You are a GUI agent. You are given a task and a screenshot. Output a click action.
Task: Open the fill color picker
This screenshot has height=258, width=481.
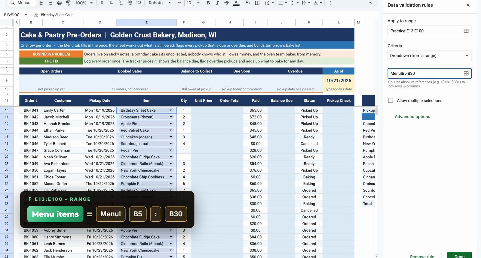pos(248,3)
